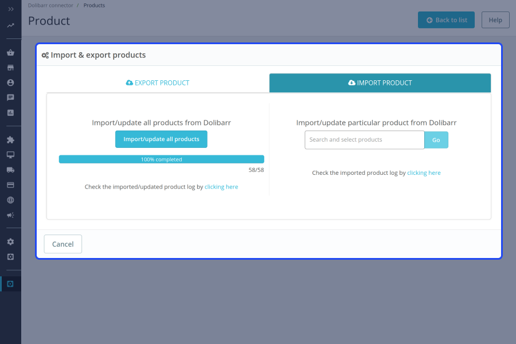Open Orders basket icon in sidebar
Screen dimensions: 516x344
point(10,53)
